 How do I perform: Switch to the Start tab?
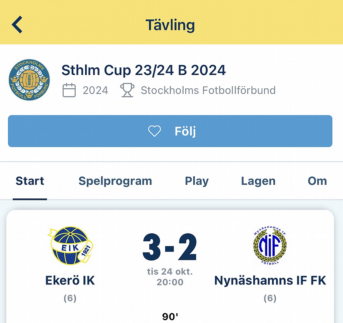pyautogui.click(x=30, y=181)
